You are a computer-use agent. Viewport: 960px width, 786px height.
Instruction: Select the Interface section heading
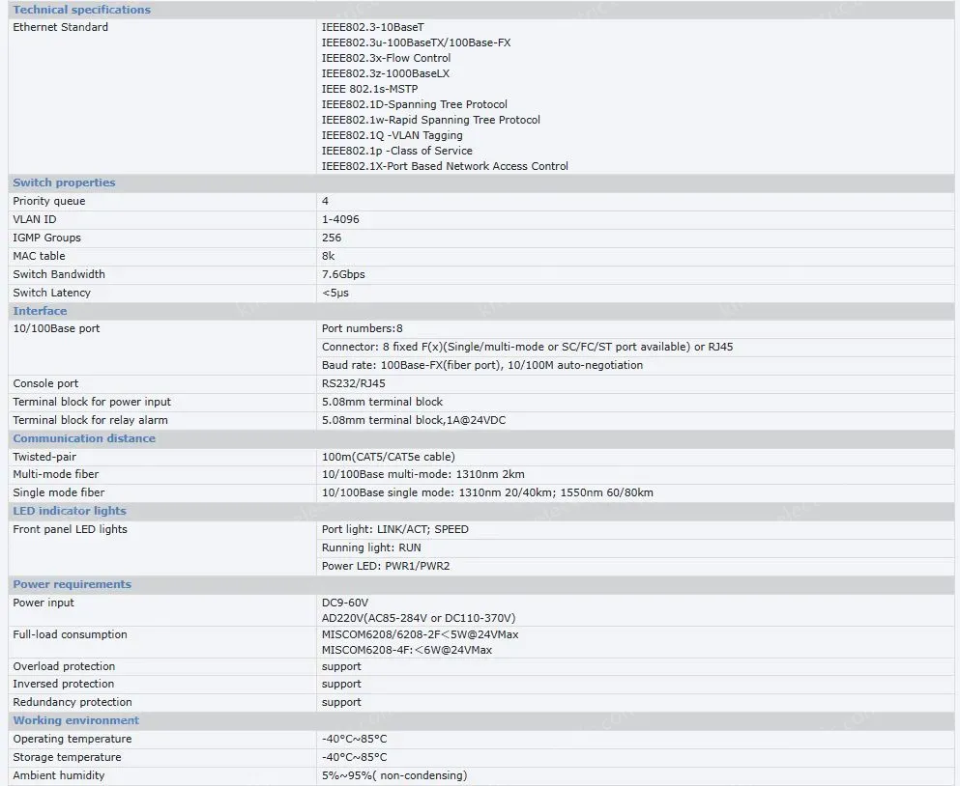pyautogui.click(x=40, y=311)
